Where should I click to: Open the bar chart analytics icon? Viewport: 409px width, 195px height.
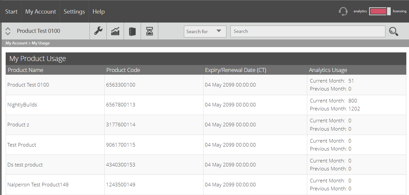click(115, 31)
